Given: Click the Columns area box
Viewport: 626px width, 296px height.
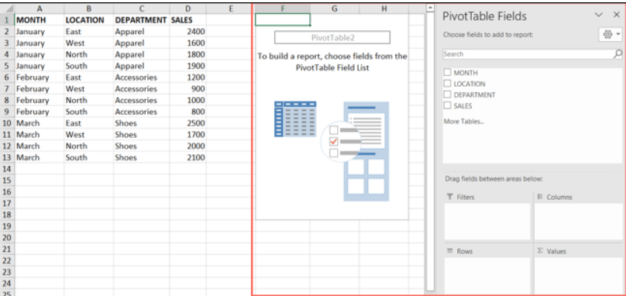Looking at the screenshot, I should tap(579, 222).
